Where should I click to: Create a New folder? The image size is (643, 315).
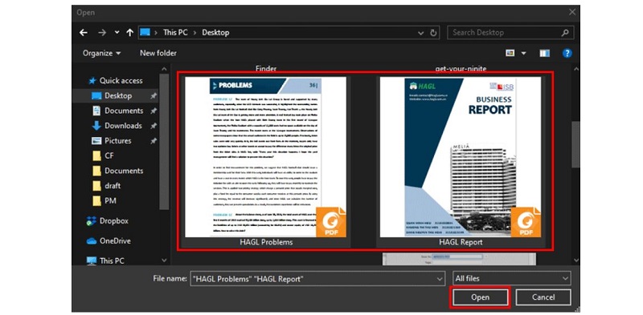pyautogui.click(x=158, y=53)
